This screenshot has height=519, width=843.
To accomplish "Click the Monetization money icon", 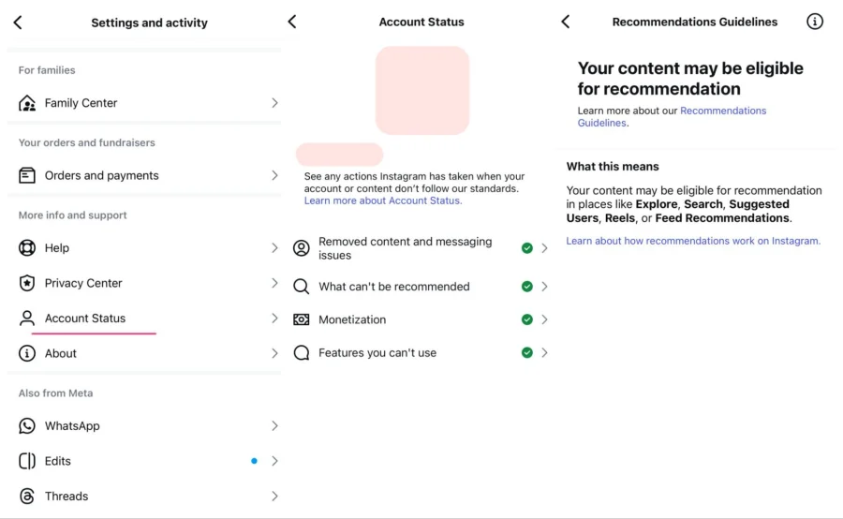I will [x=302, y=319].
